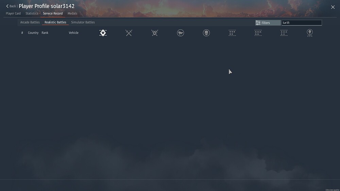The image size is (340, 191).
Task: Go to the Player Card tab
Action: coord(13,14)
